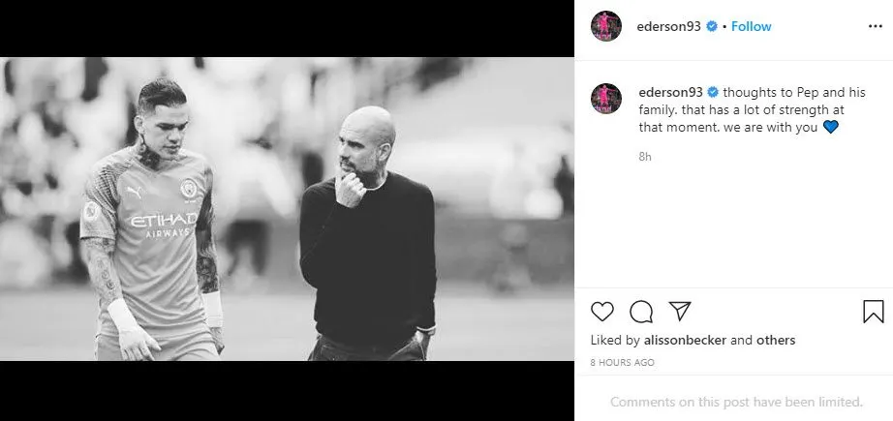Image resolution: width=893 pixels, height=421 pixels.
Task: Click verified badge in the caption
Action: (x=713, y=92)
